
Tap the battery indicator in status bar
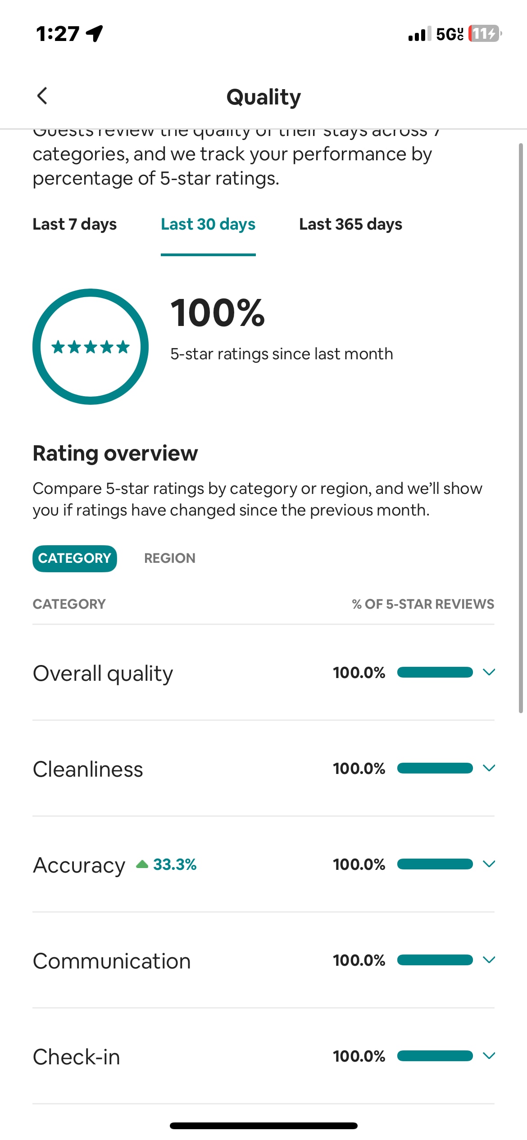pyautogui.click(x=485, y=33)
